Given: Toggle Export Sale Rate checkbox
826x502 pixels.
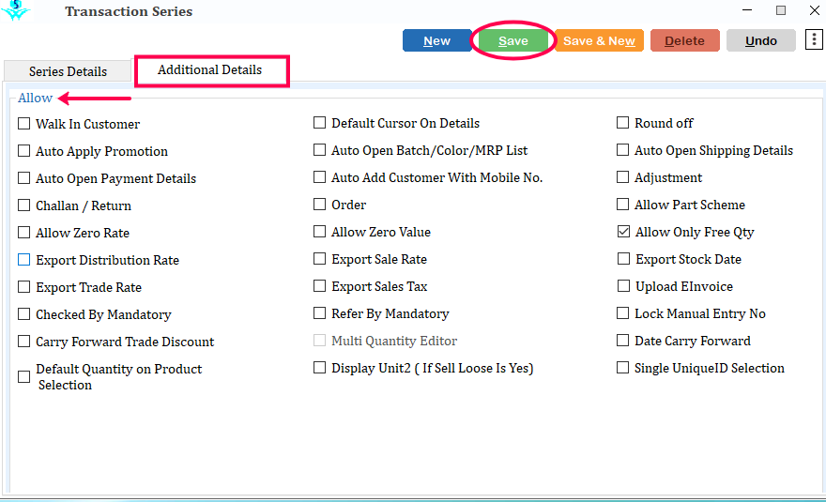Looking at the screenshot, I should [320, 259].
